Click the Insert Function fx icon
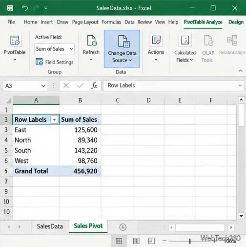 94,86
